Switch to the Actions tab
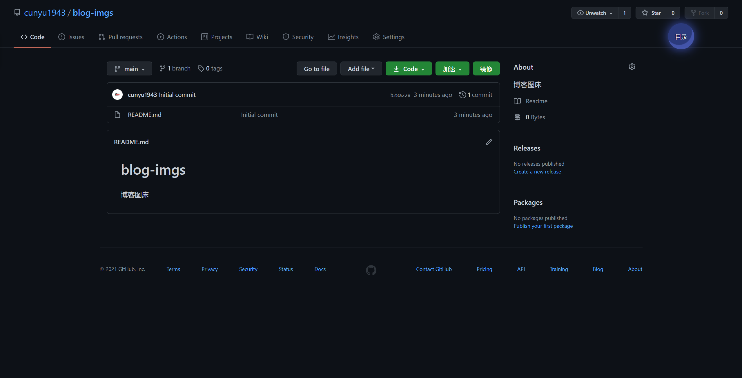742x378 pixels. click(172, 37)
